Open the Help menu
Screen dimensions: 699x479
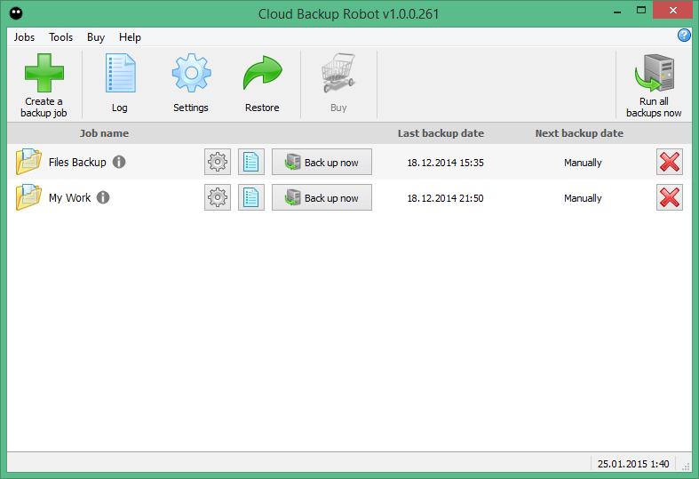[x=131, y=37]
